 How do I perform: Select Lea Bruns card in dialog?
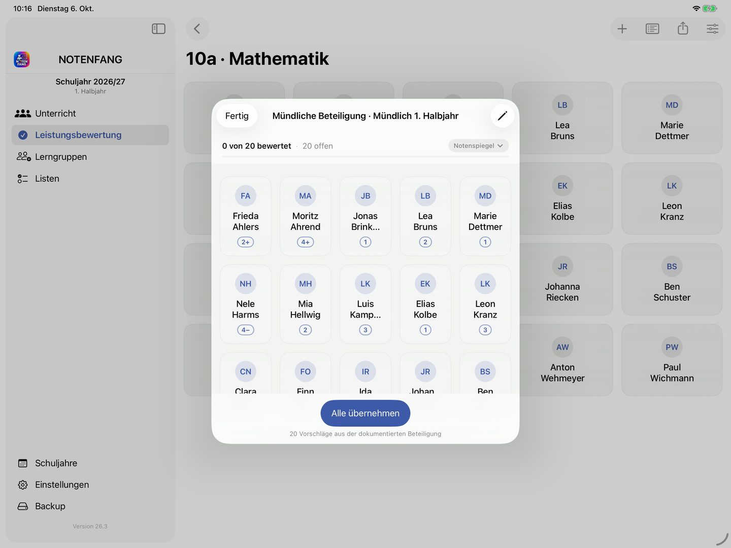[x=425, y=216]
